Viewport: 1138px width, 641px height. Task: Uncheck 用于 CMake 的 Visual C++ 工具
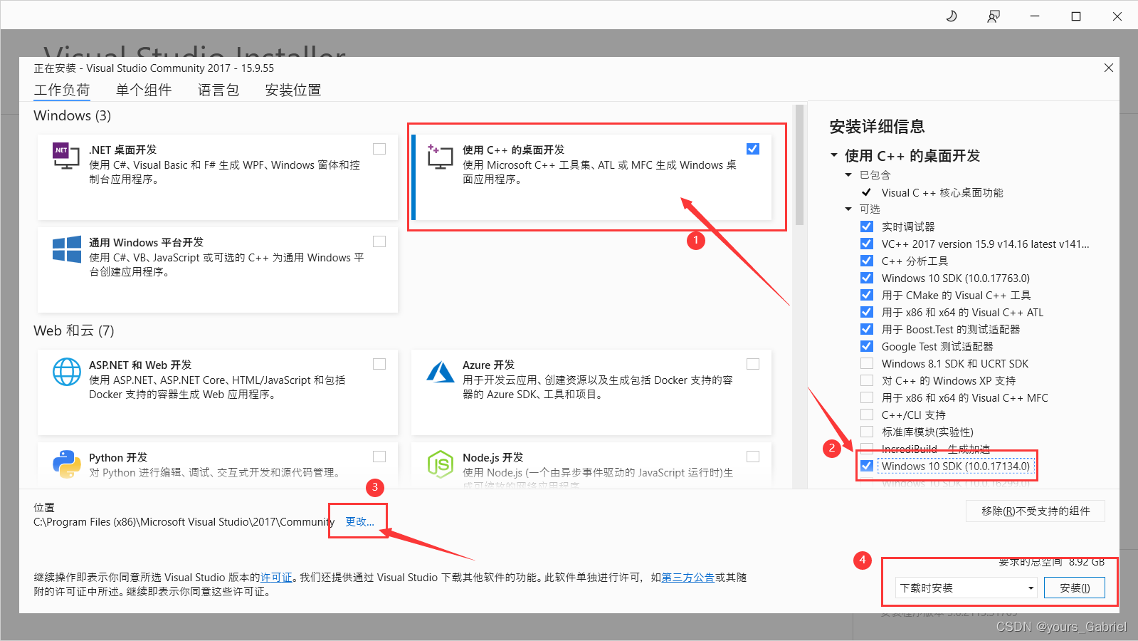coord(867,295)
